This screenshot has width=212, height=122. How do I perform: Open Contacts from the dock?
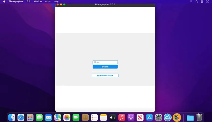pos(85,117)
